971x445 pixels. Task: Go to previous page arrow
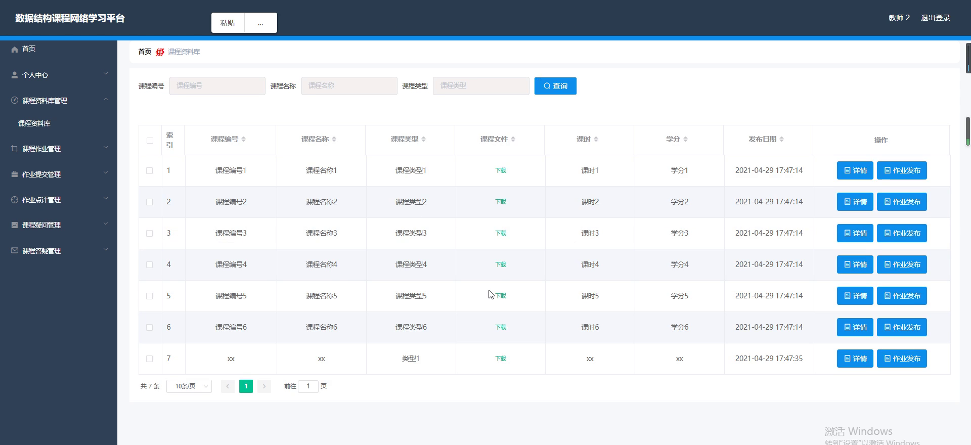[x=228, y=386]
